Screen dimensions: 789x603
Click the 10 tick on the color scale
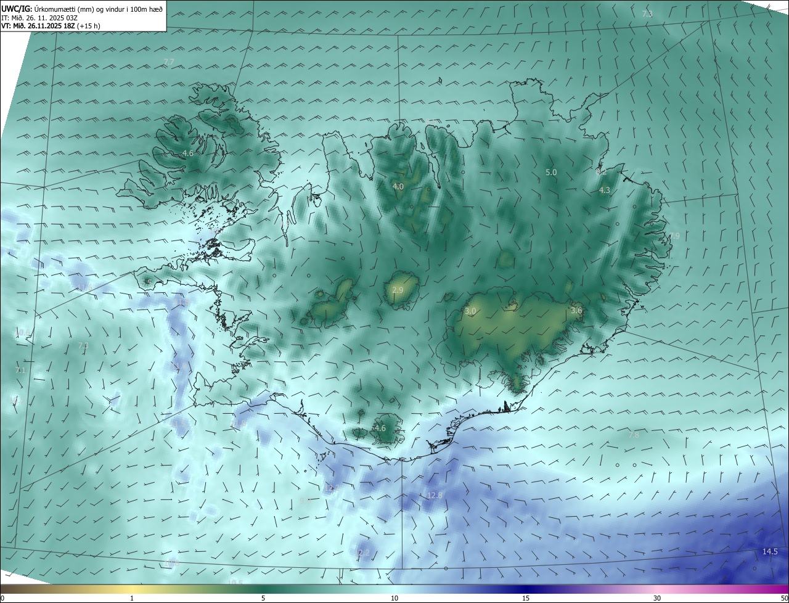(x=394, y=598)
